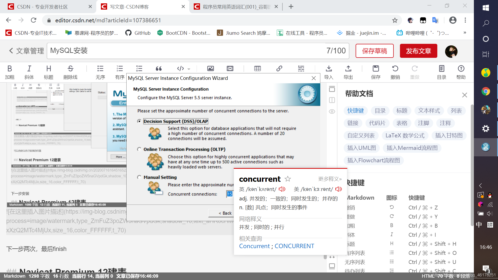
Task: Open the Windows Start button
Action: [486, 8]
